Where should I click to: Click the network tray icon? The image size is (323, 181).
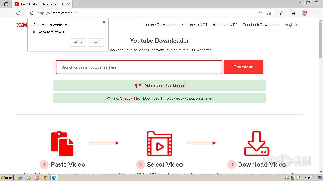[x=293, y=178]
